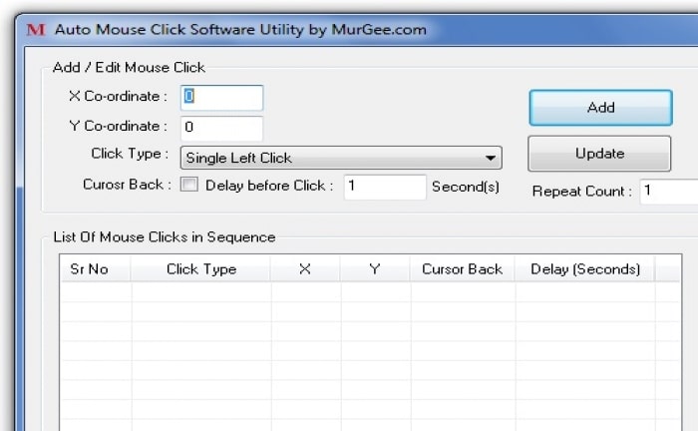698x431 pixels.
Task: Click the 'Curosr Back :' label
Action: [x=127, y=185]
